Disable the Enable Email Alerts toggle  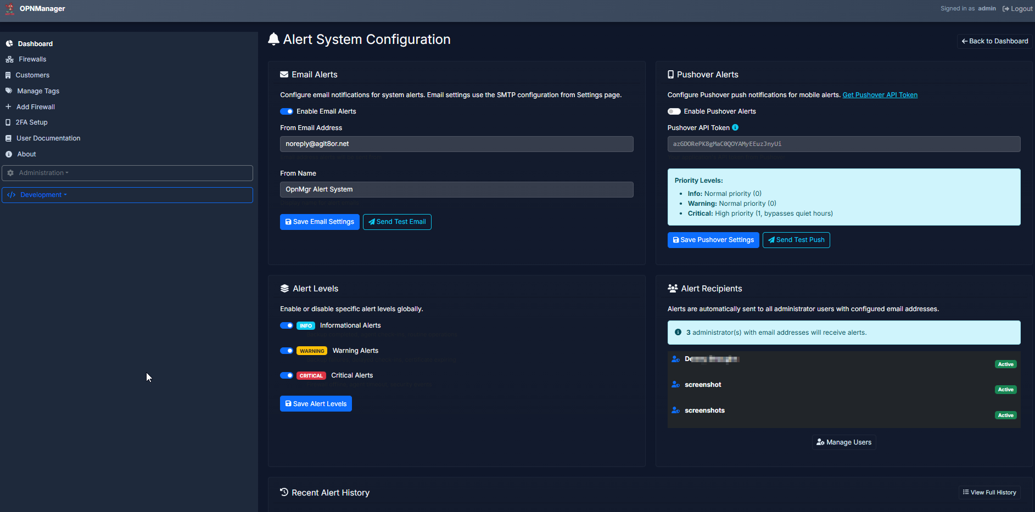[x=287, y=111]
